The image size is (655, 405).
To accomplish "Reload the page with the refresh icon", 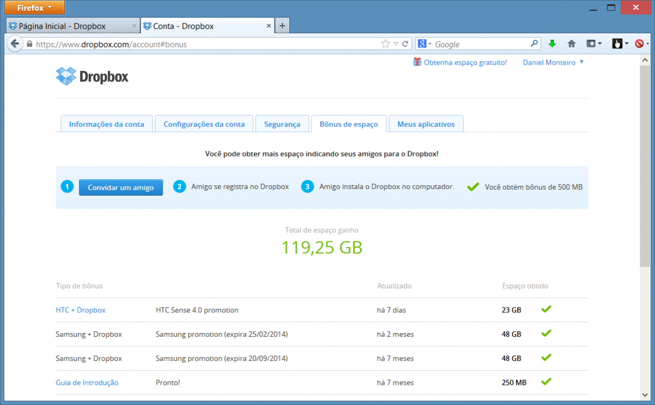I will tap(406, 44).
